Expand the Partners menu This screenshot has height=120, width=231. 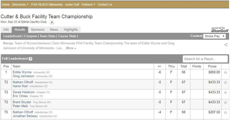pos(88,4)
